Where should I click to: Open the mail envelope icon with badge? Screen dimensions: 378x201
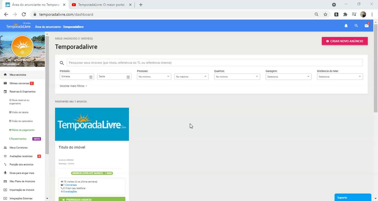(x=367, y=25)
